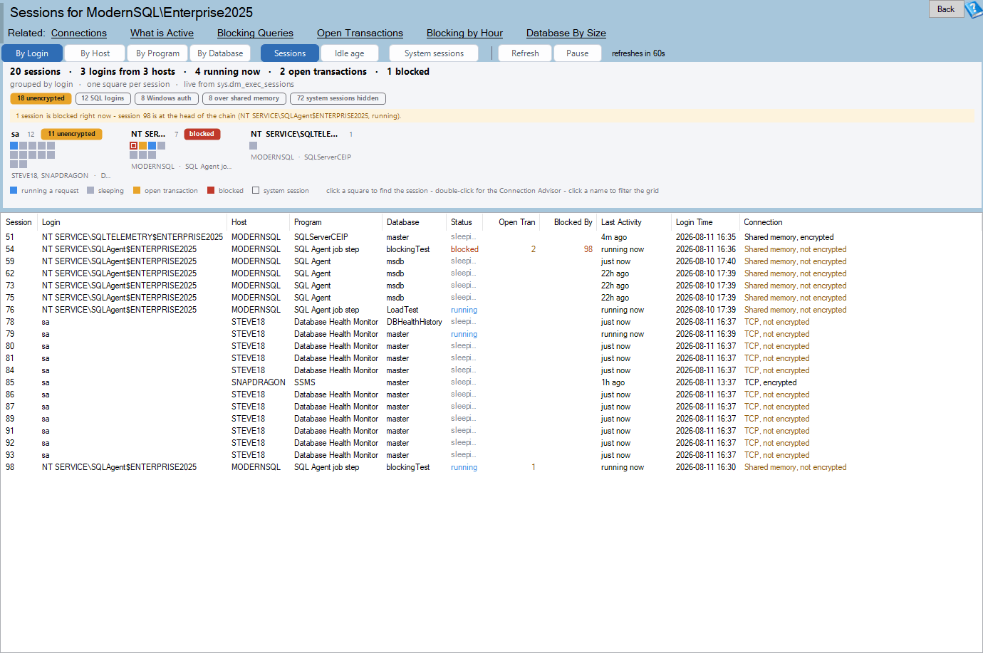This screenshot has height=653, width=983.
Task: Click Blocked By value 98
Action: 588,249
